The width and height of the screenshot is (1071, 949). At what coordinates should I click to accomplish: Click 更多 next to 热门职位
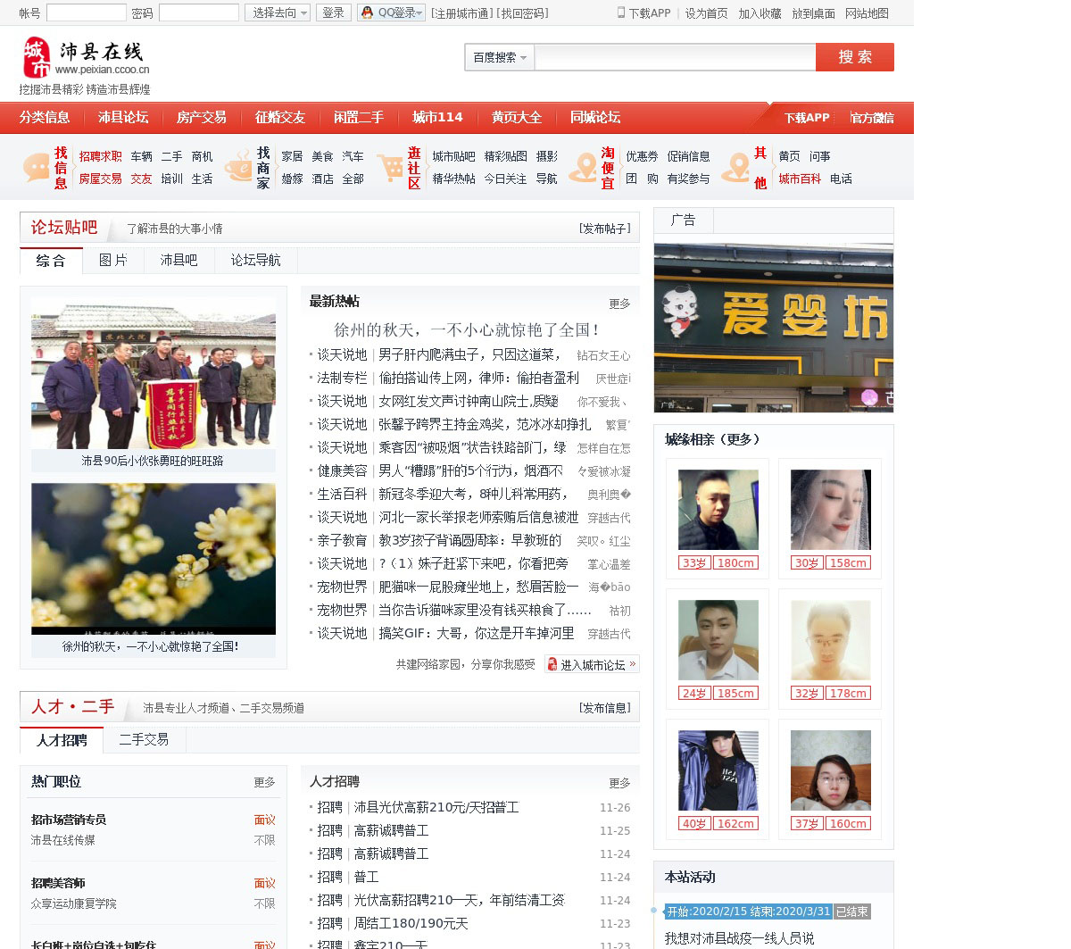[x=264, y=782]
